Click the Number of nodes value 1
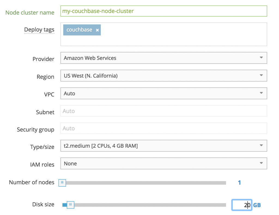The height and width of the screenshot is (215, 279). (x=239, y=183)
